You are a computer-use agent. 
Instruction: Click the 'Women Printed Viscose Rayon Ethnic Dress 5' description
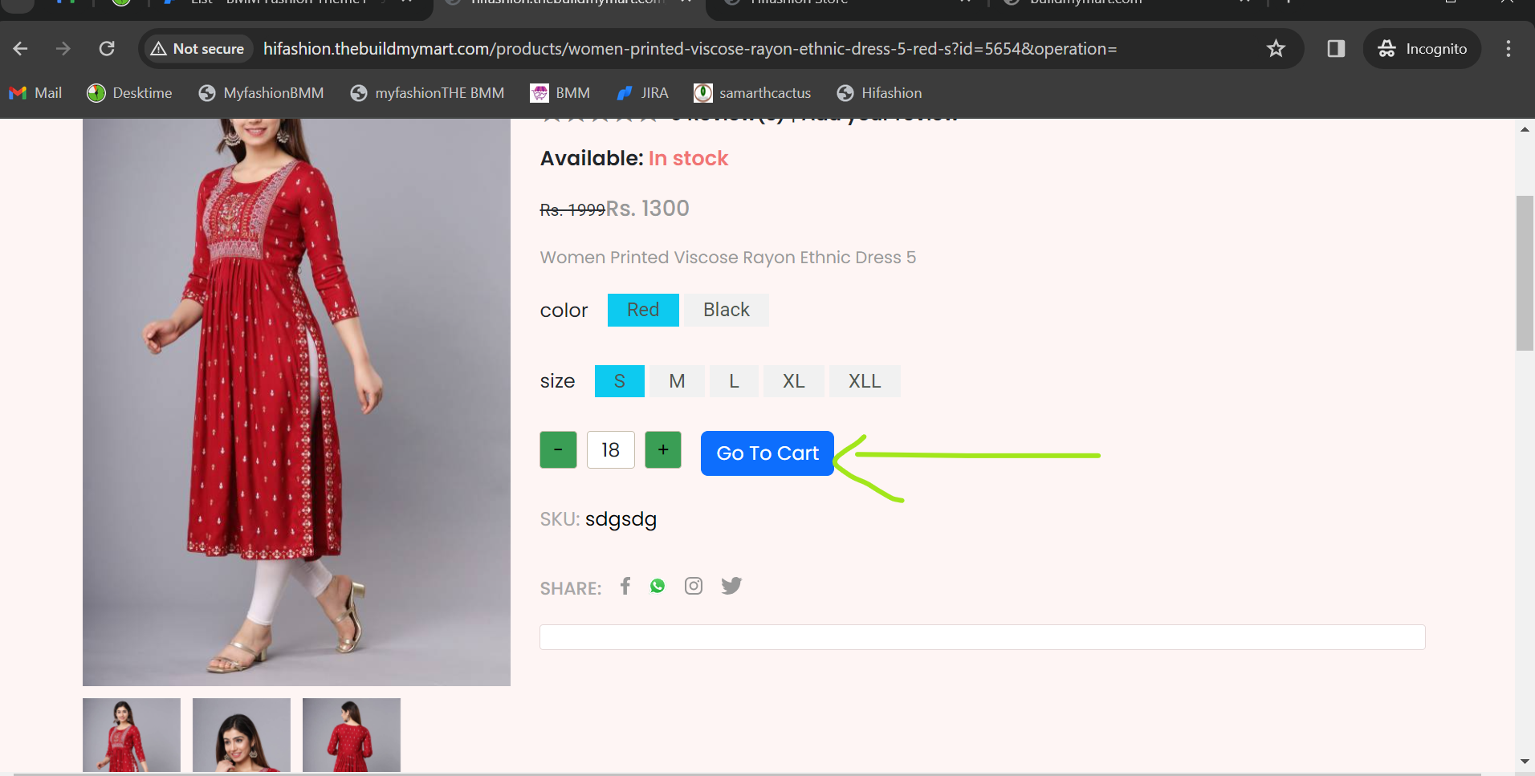(x=727, y=258)
